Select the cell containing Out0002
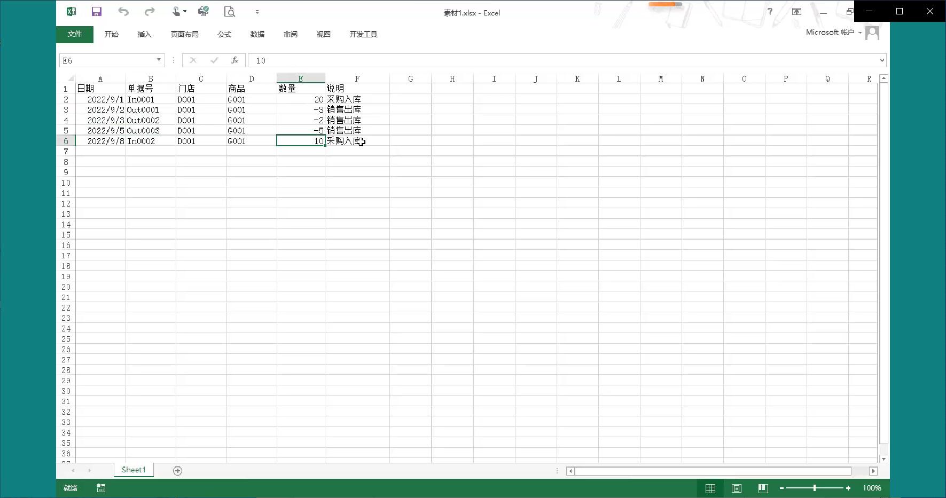Viewport: 946px width, 498px height. click(x=151, y=120)
